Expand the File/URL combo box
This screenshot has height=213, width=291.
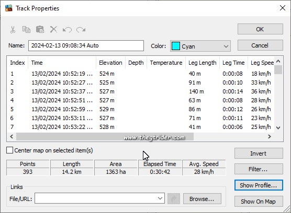coord(160,198)
